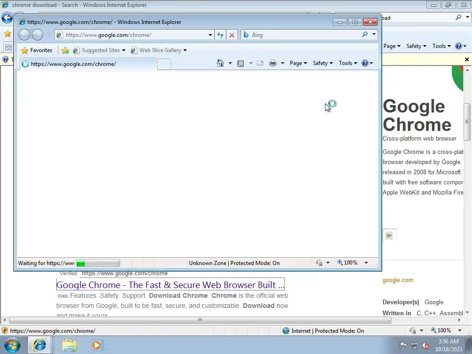Click the Bing search magnifier in front window
Screen dimensions: 472x354
[365, 35]
